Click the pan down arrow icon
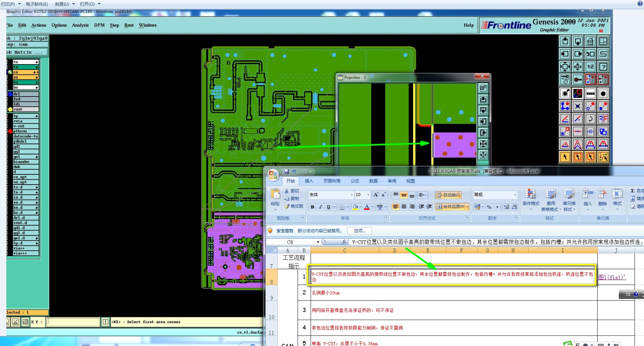Image resolution: width=644 pixels, height=346 pixels. click(578, 41)
